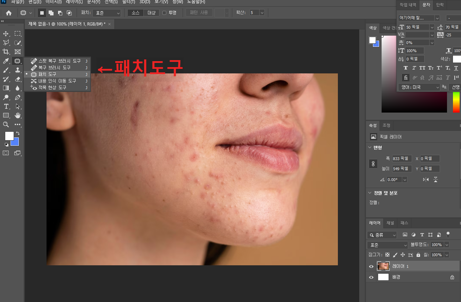461x302 pixels.
Task: Toggle Faux Bold in Character panel
Action: click(x=406, y=68)
